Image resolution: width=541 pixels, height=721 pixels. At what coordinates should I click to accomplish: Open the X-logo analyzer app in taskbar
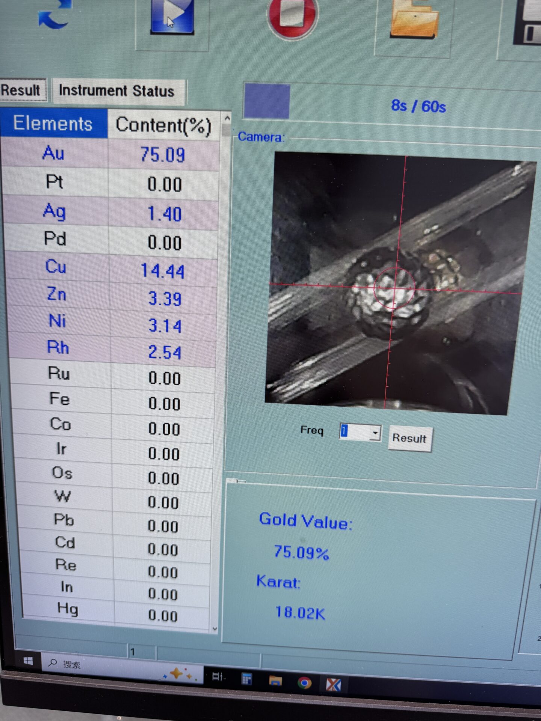tap(334, 685)
